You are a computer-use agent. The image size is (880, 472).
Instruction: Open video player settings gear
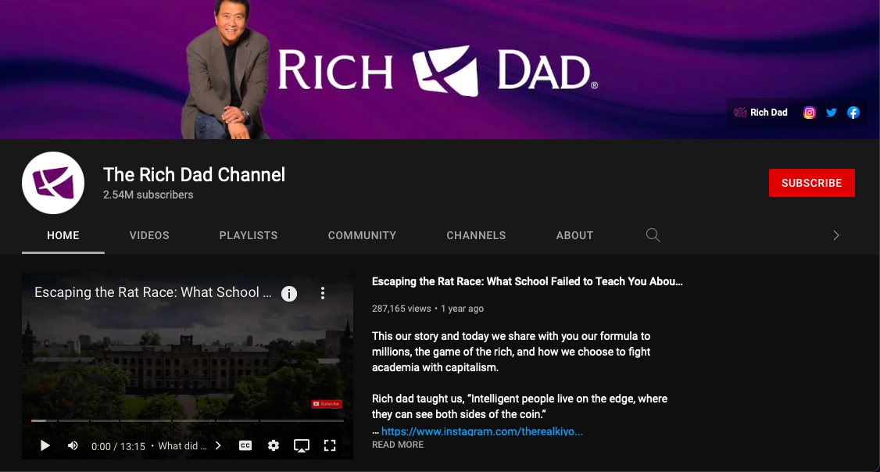pyautogui.click(x=274, y=445)
